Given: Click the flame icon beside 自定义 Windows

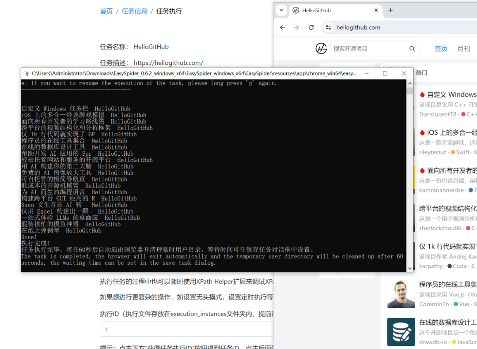Looking at the screenshot, I should (x=422, y=94).
